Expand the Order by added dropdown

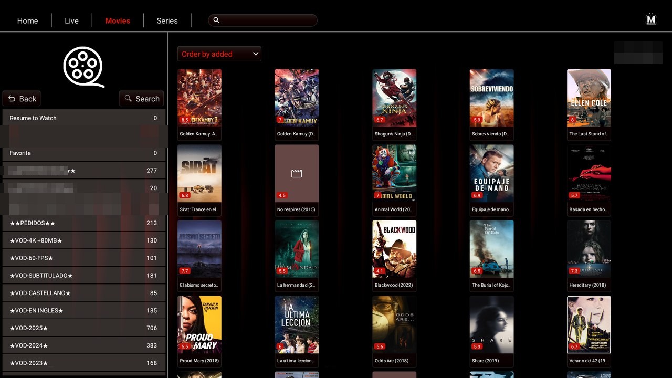click(219, 54)
